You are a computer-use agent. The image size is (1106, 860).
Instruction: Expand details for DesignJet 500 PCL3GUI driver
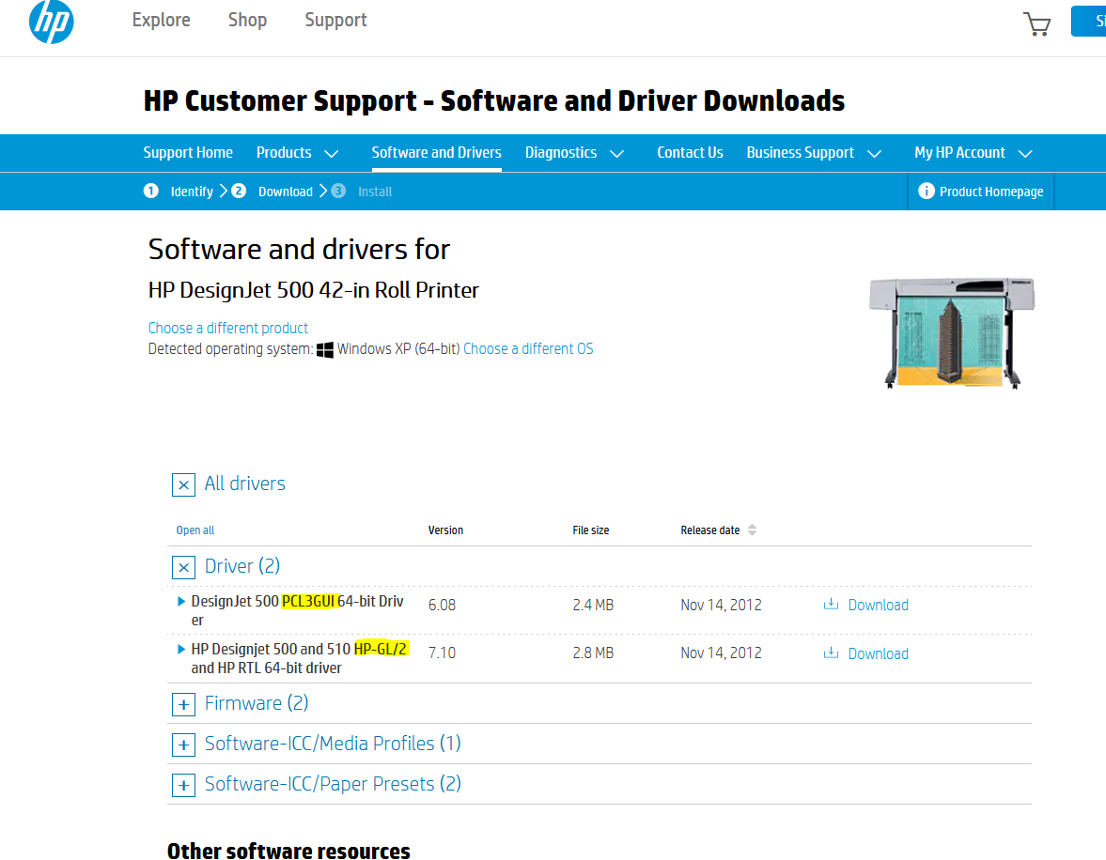click(182, 601)
